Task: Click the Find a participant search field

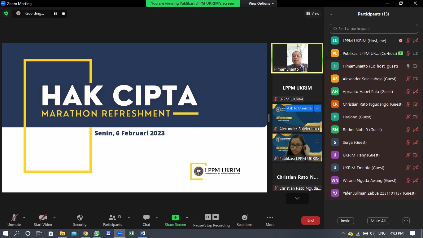Action: [x=373, y=29]
